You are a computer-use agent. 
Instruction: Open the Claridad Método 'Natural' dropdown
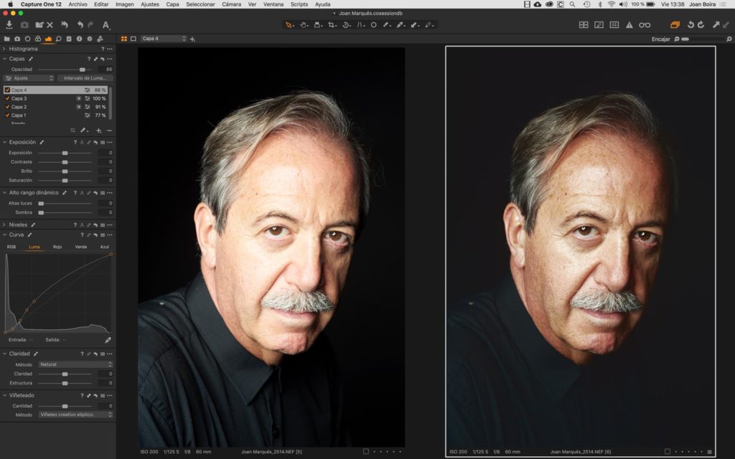click(x=76, y=364)
